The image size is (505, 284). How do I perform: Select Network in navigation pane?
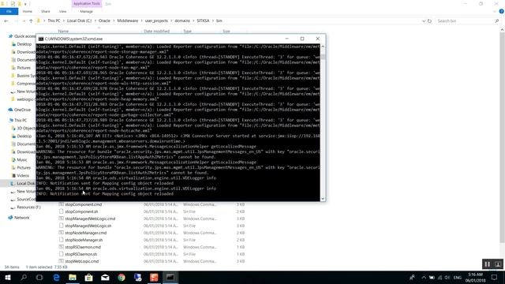pos(21,218)
